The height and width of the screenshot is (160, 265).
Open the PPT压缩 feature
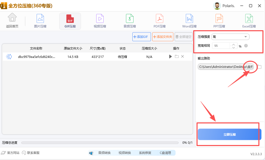[x=219, y=21]
